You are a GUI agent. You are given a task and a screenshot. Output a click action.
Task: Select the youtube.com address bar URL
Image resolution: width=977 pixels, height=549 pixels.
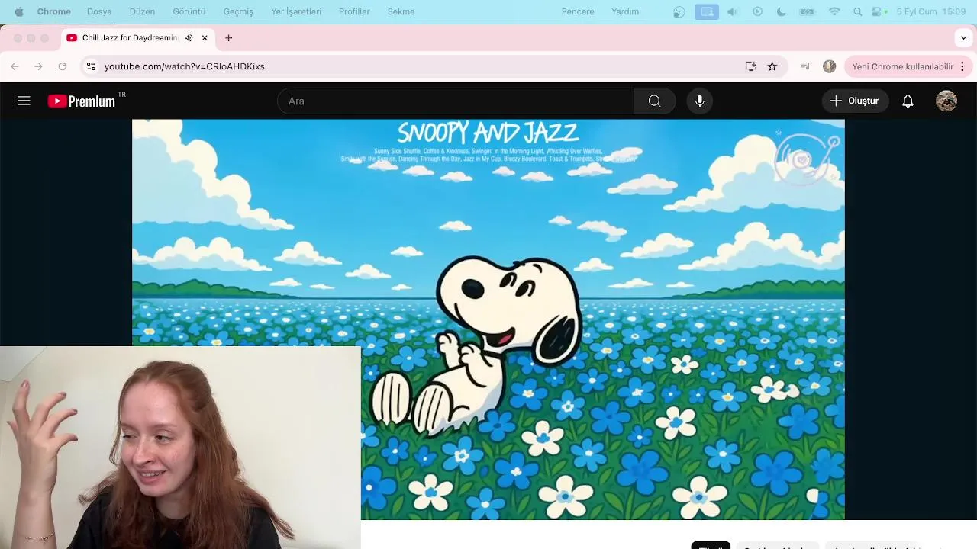click(184, 66)
